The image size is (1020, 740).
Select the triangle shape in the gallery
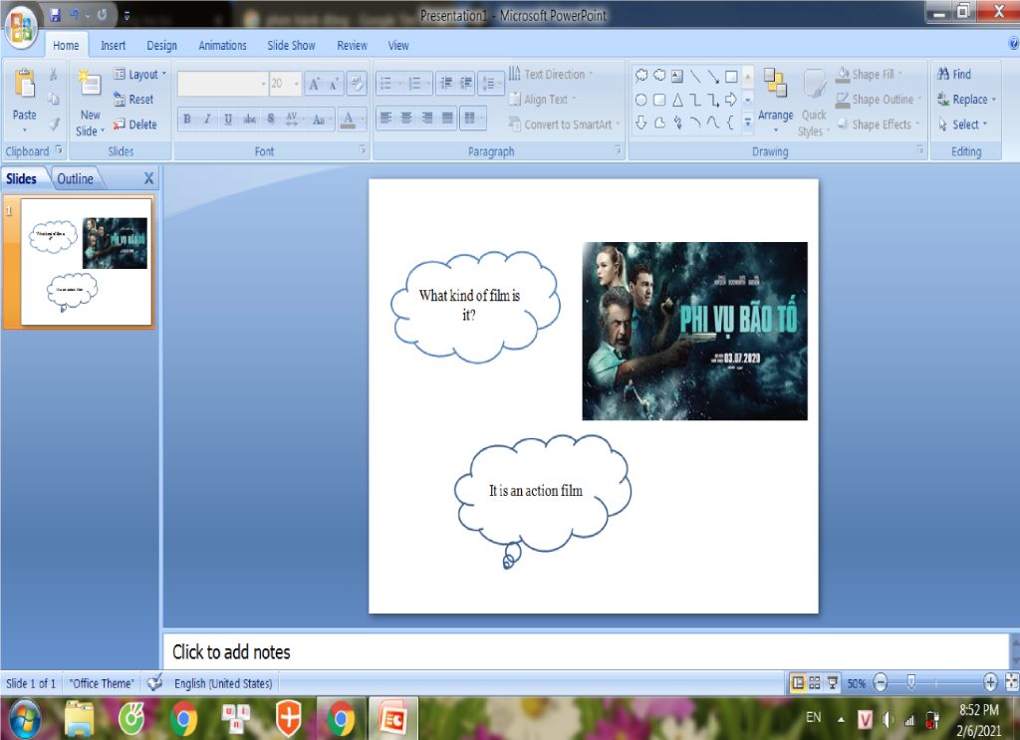click(x=677, y=100)
